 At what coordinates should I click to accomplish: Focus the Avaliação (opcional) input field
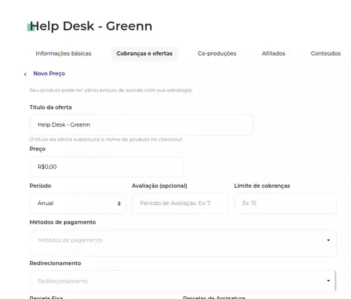(180, 203)
